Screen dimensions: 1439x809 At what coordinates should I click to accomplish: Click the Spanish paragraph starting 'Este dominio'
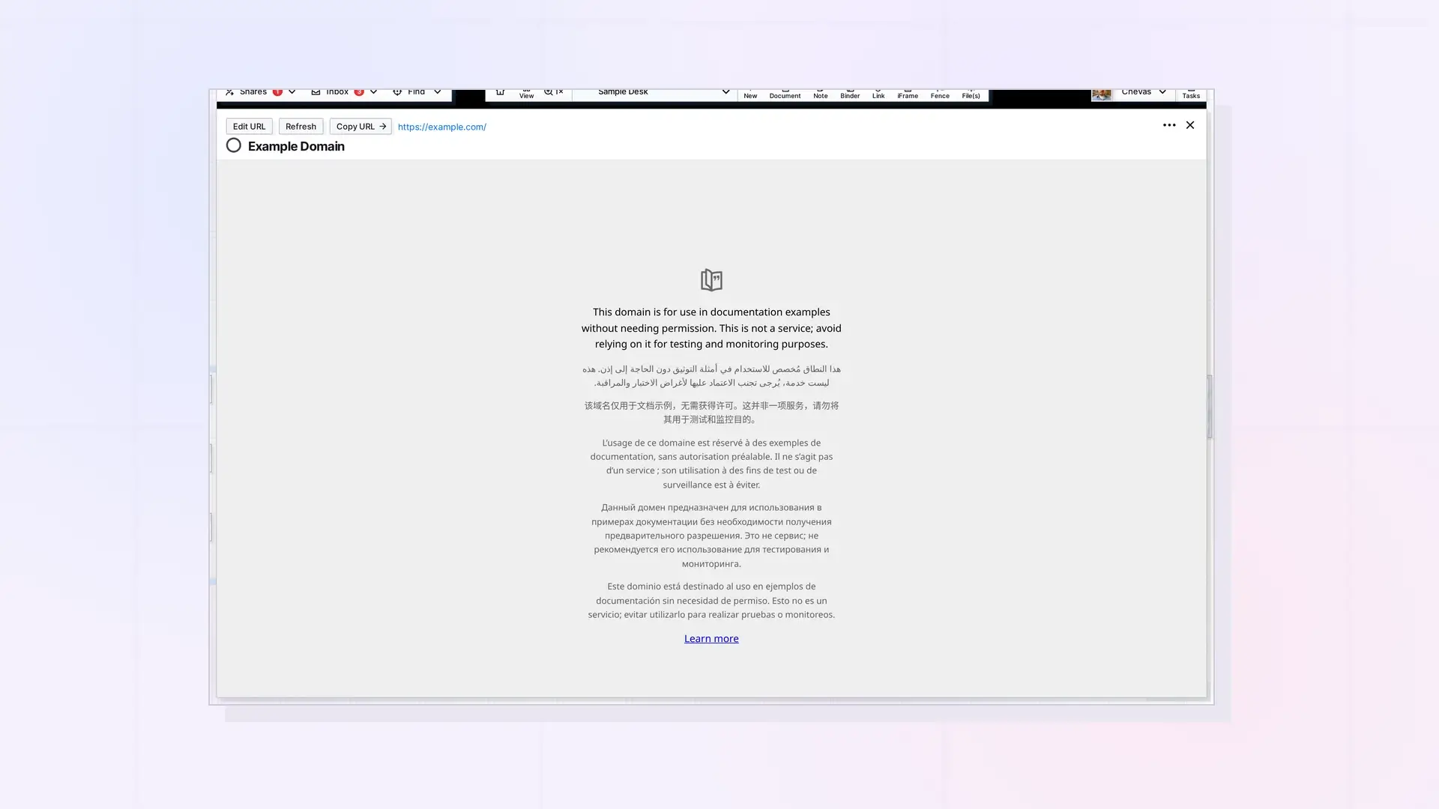pyautogui.click(x=711, y=601)
